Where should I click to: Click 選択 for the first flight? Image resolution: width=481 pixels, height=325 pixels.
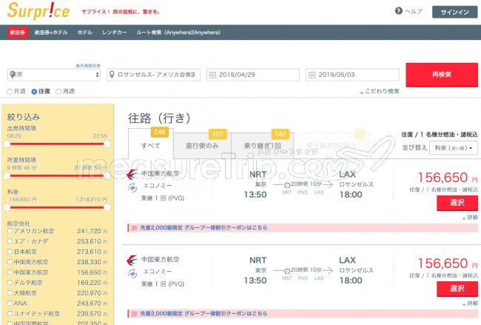(x=457, y=203)
